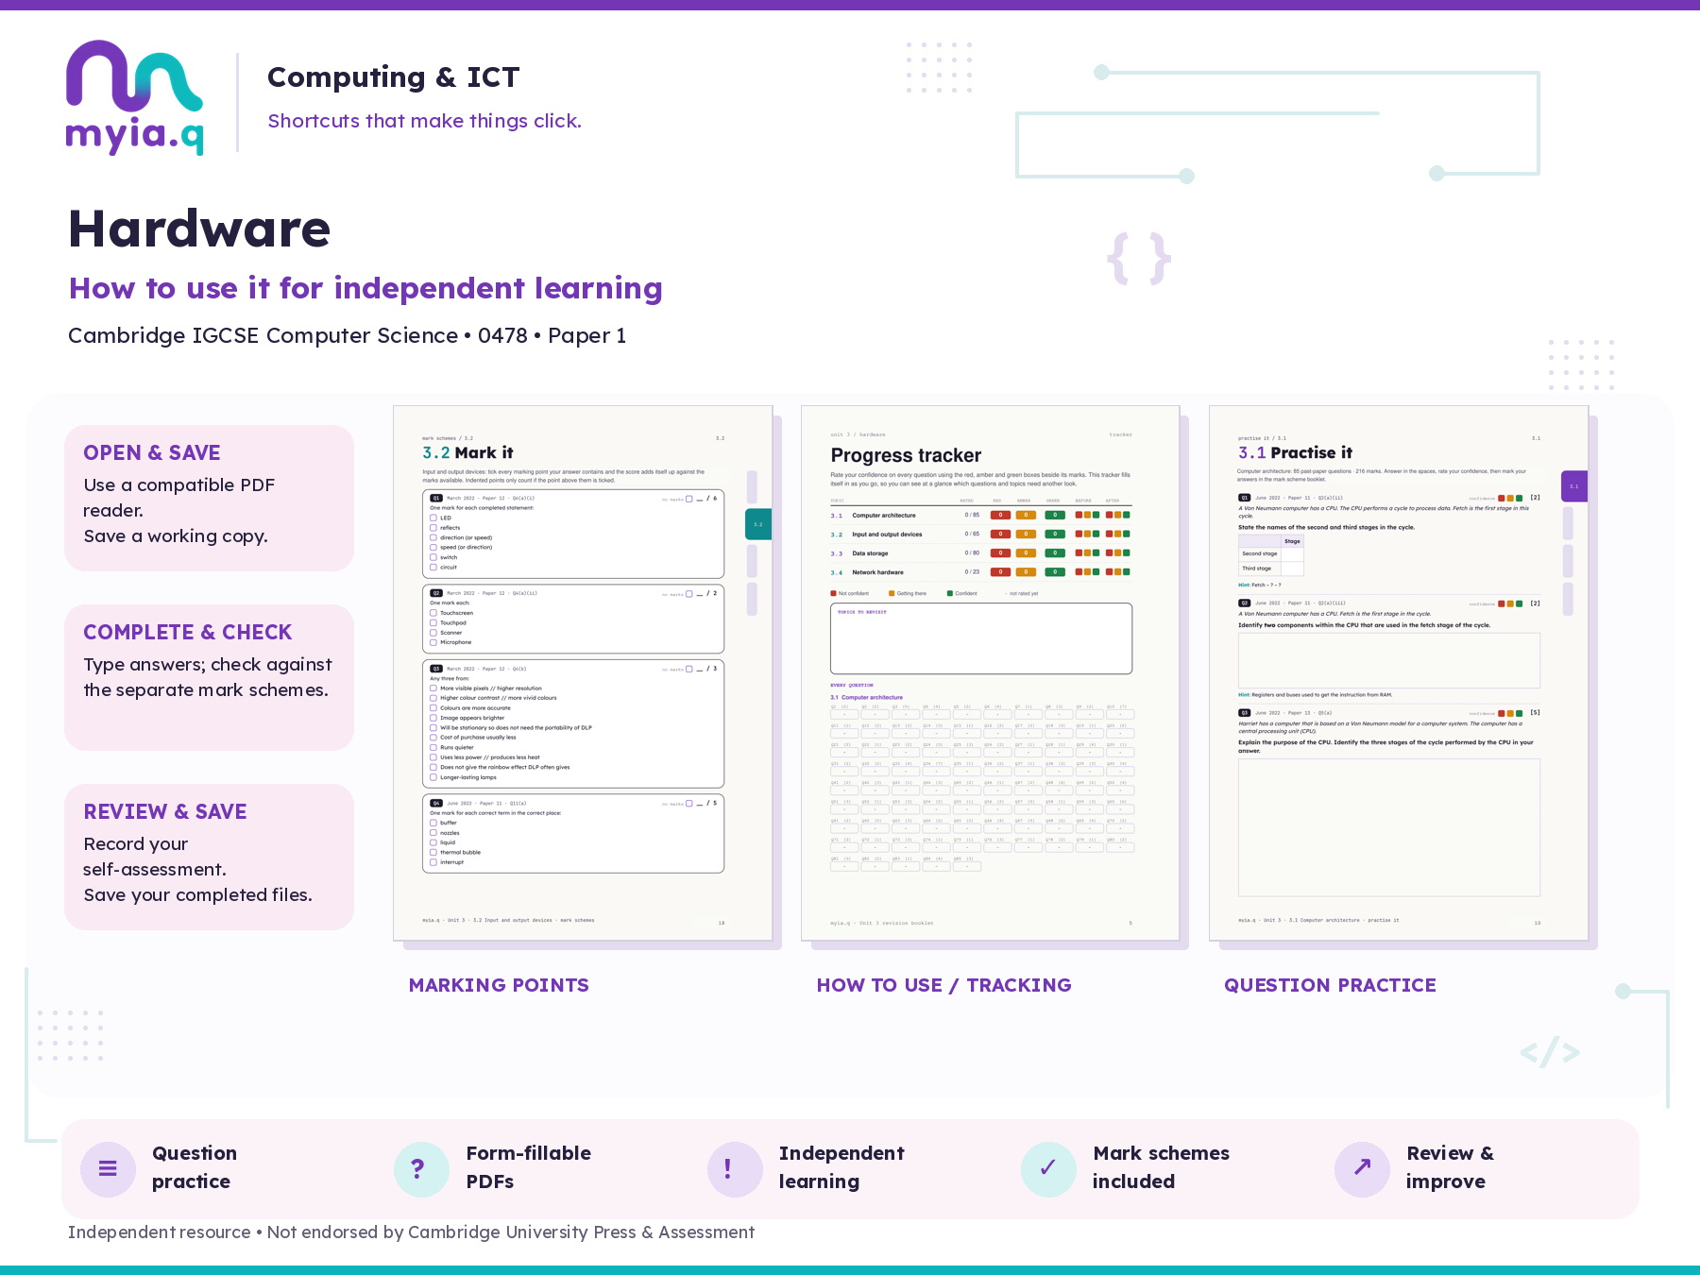This screenshot has height=1275, width=1700.
Task: Click the OPEN & SAVE step card
Action: click(x=209, y=498)
